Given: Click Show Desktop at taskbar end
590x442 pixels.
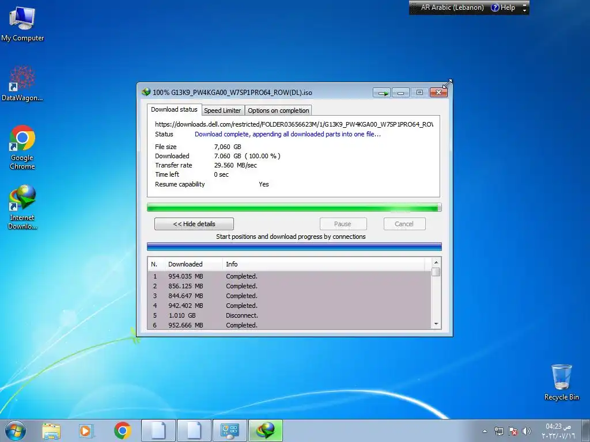Looking at the screenshot, I should pyautogui.click(x=587, y=430).
